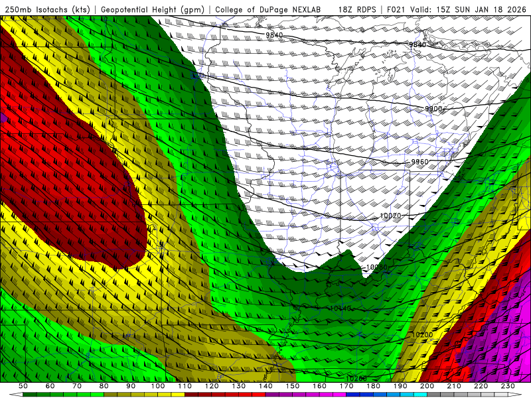Click the 60 value on the color scale
This screenshot has width=531, height=398.
(x=50, y=386)
